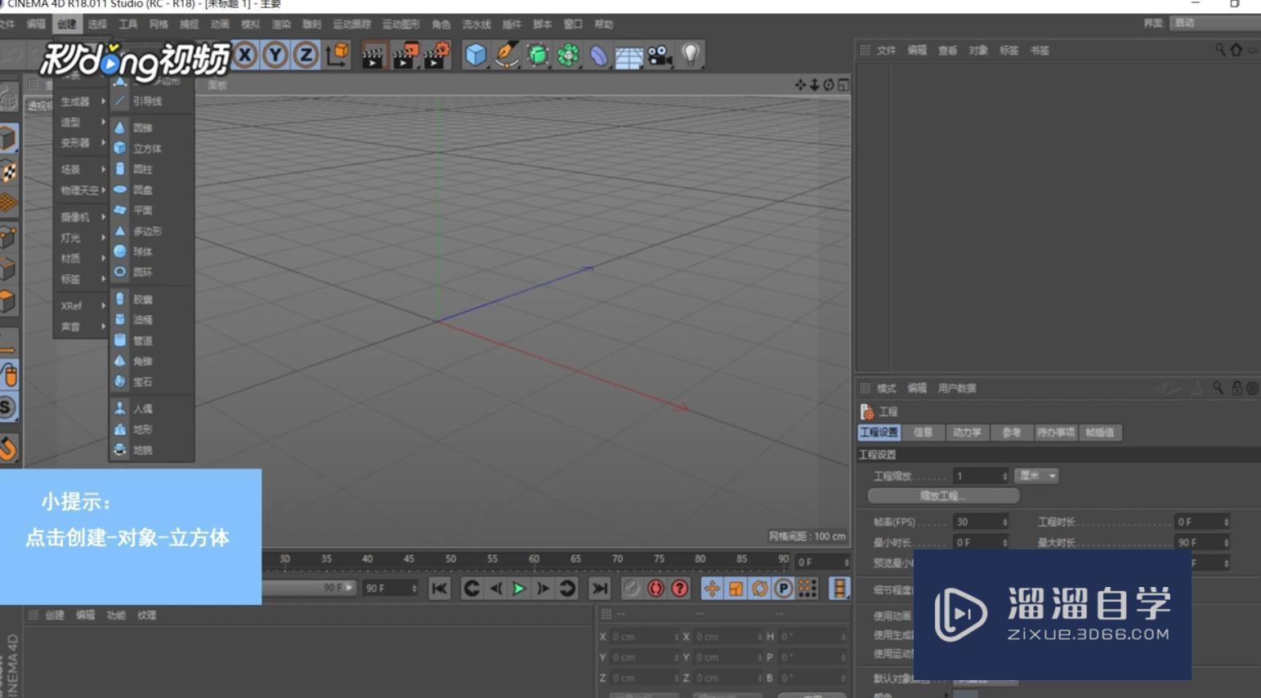Click the Render View clapboard icon
The height and width of the screenshot is (698, 1261).
(x=372, y=54)
